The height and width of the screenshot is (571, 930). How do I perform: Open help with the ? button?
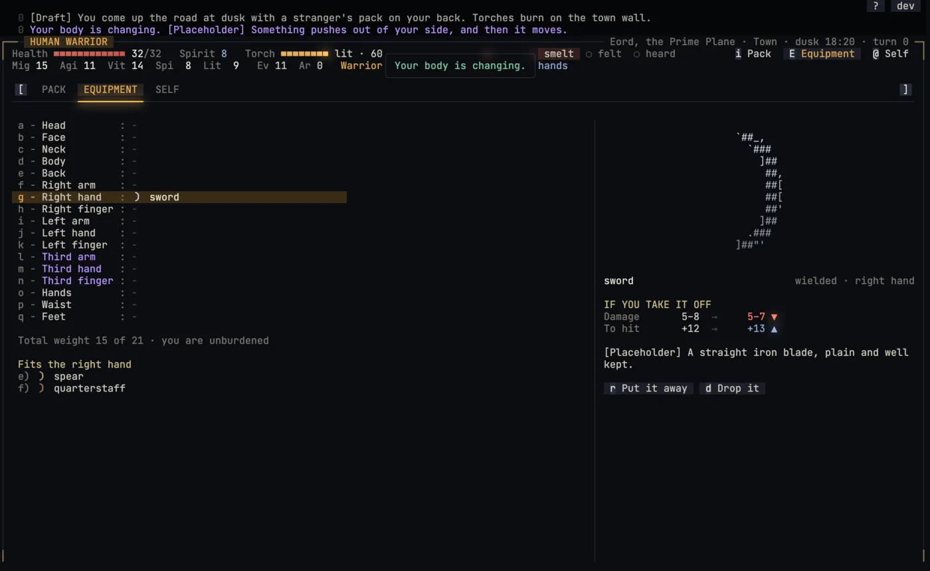[x=876, y=5]
